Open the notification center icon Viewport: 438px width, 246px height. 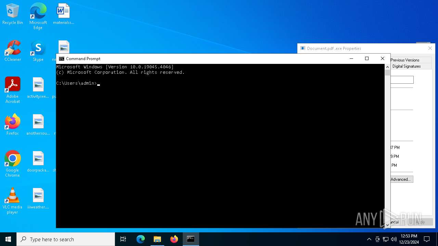tap(427, 239)
